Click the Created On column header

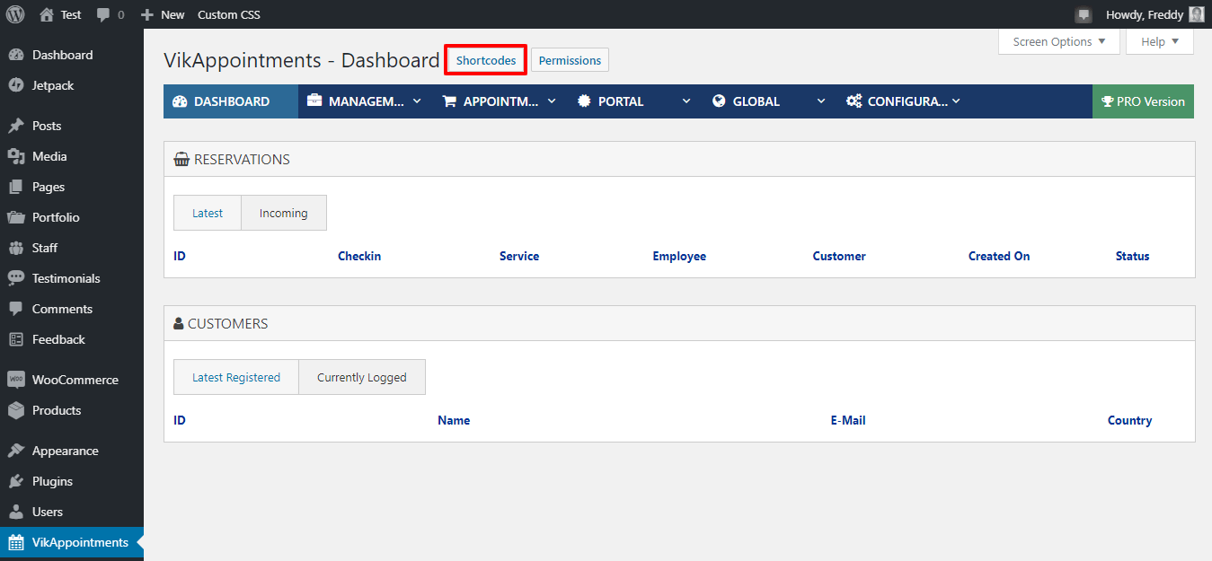click(999, 256)
